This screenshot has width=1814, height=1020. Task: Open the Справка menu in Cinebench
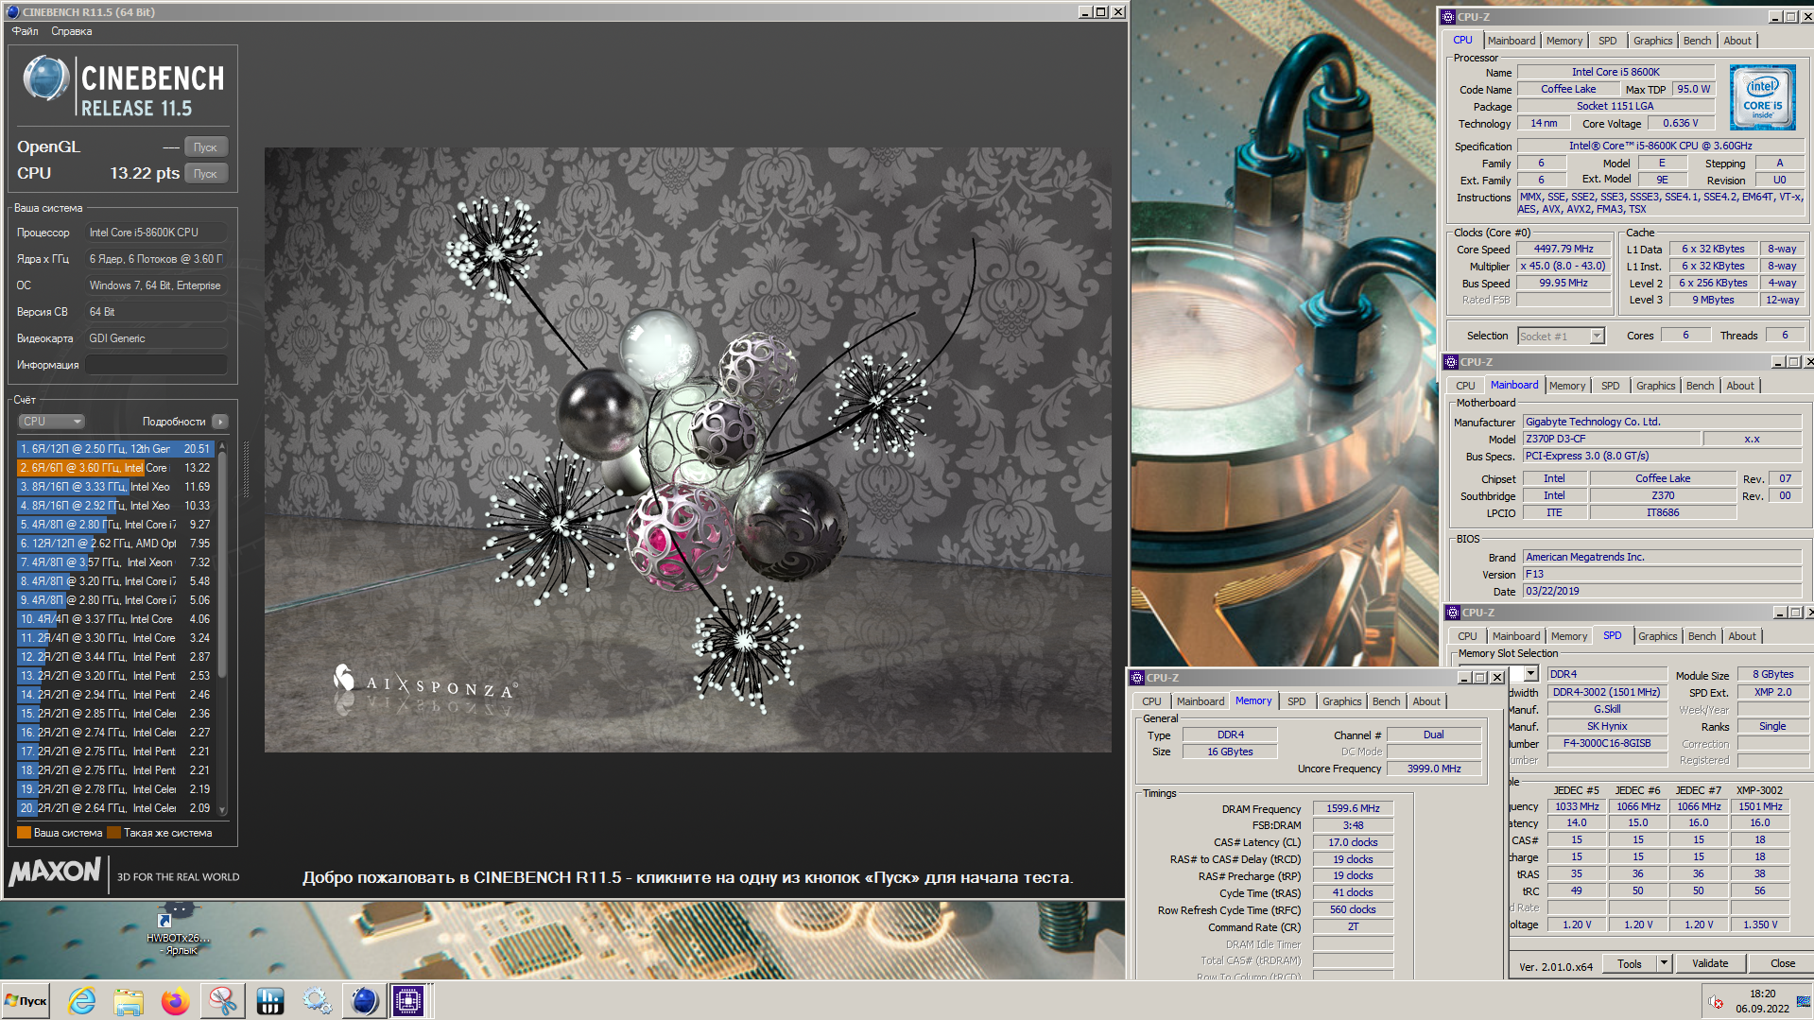click(x=72, y=31)
